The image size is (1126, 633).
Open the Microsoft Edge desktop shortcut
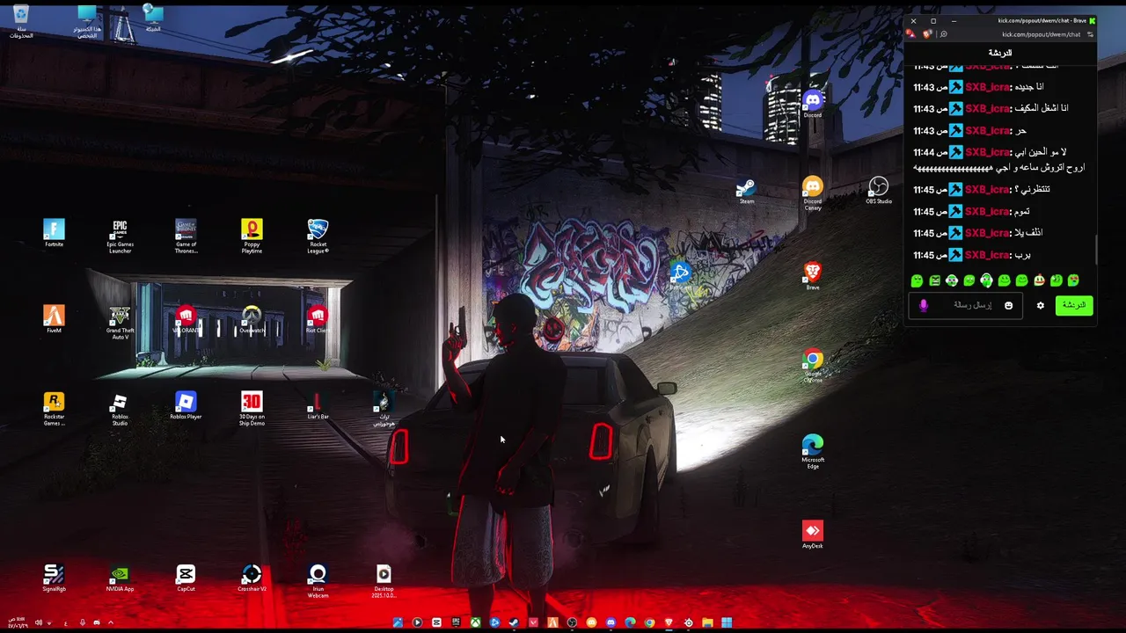click(x=812, y=452)
